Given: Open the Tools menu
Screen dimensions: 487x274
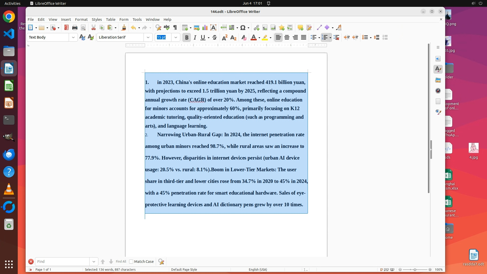Looking at the screenshot, I should click(x=137, y=19).
